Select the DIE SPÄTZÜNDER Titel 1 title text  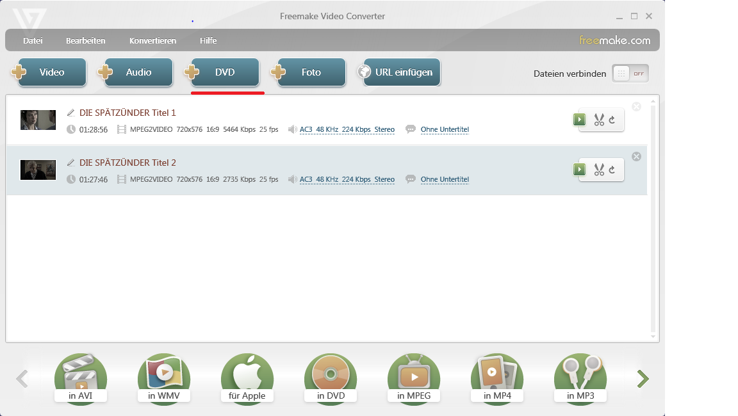pos(127,113)
